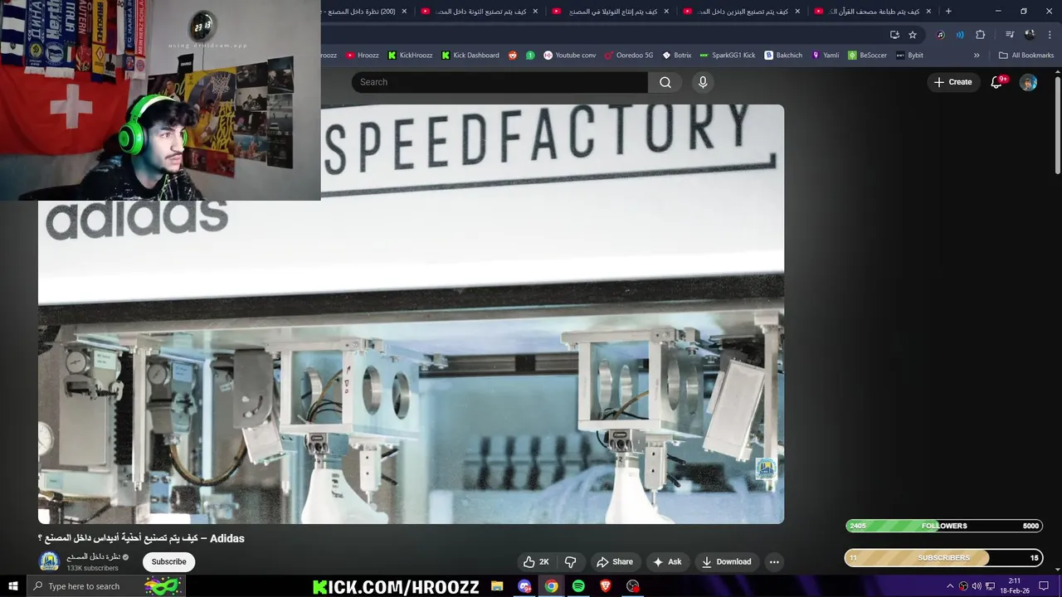Expand the bookmarks overflow chevron
The height and width of the screenshot is (597, 1062).
(977, 56)
